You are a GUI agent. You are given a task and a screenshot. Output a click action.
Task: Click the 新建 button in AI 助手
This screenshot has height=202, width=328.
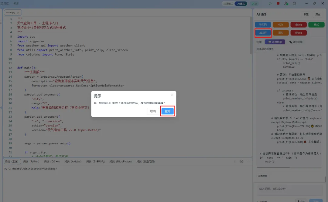coord(306,15)
